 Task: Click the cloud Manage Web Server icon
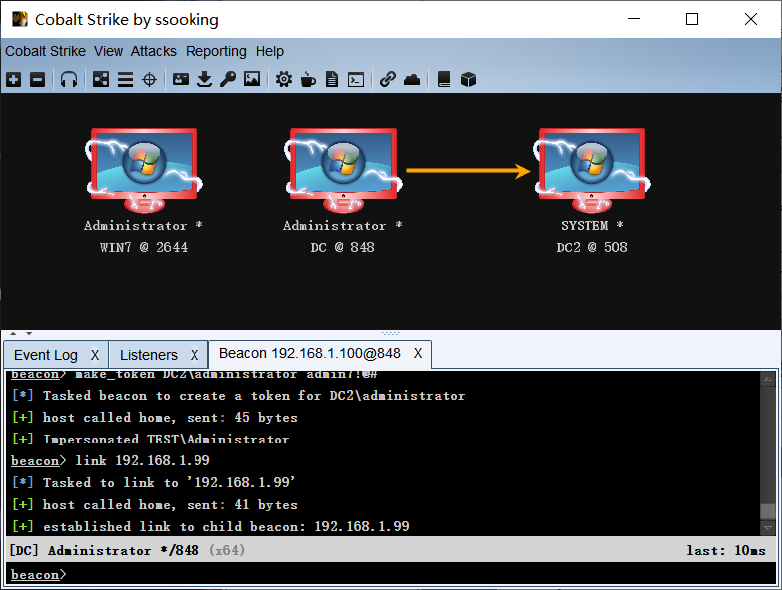click(x=412, y=79)
